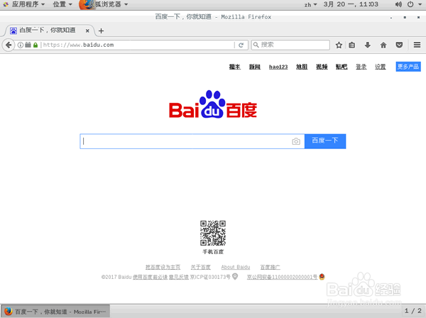The width and height of the screenshot is (426, 318).
Task: Open the 位置 menu
Action: click(x=62, y=4)
